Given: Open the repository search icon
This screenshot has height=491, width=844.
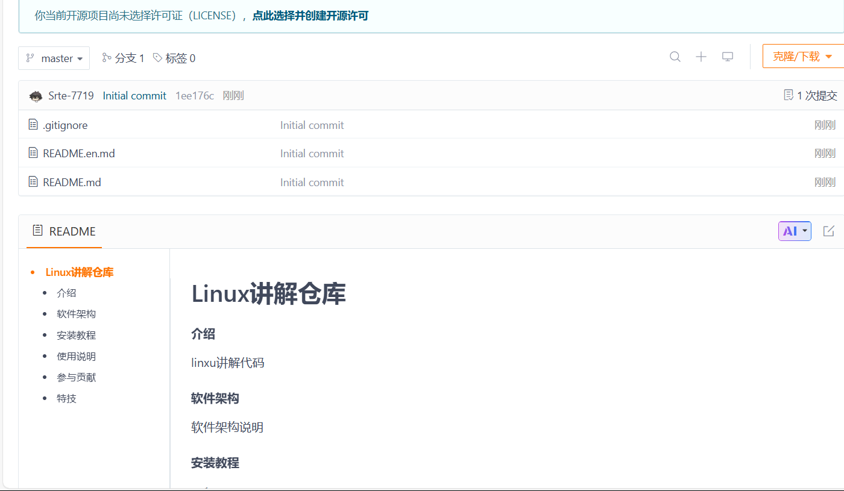Looking at the screenshot, I should point(675,57).
